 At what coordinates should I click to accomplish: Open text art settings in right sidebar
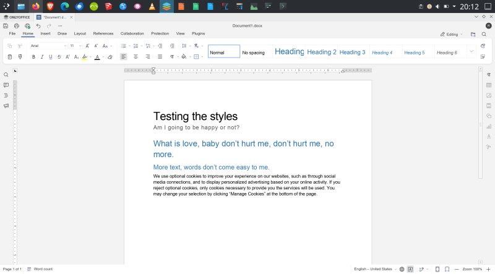coord(489,136)
